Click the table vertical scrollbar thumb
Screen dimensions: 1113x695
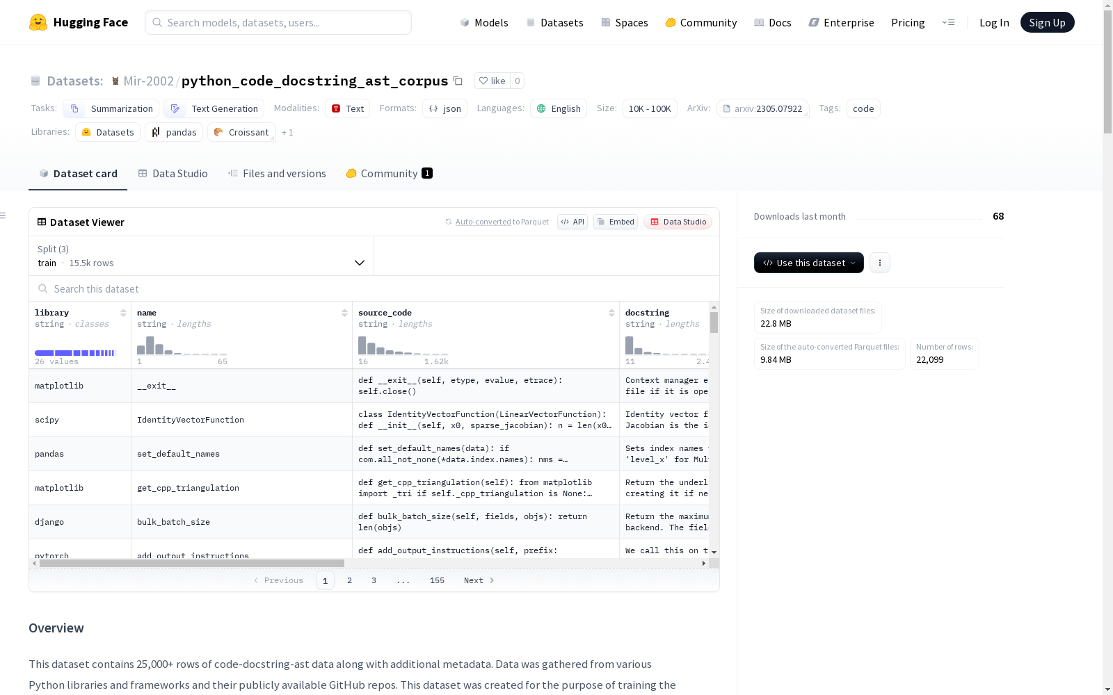[714, 322]
